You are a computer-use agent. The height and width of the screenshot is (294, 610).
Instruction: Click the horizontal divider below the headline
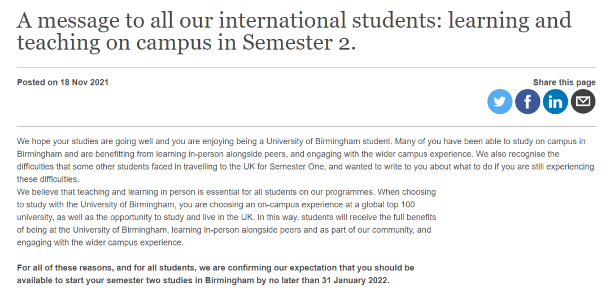(x=305, y=68)
